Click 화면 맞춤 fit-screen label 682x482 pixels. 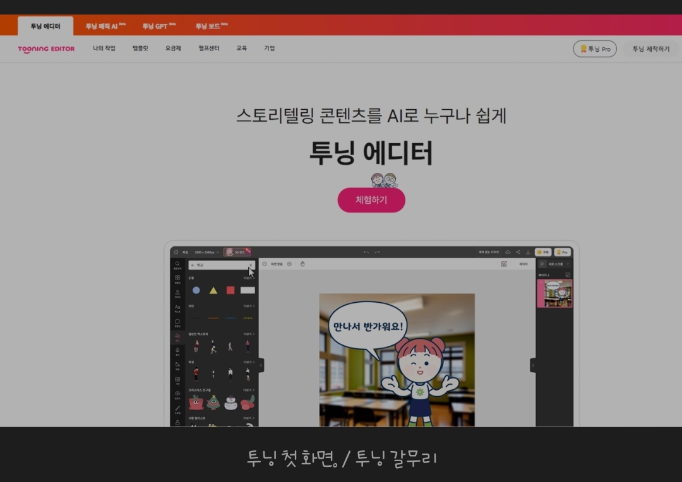277,264
